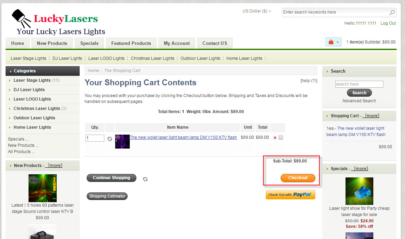Open the US Dollar currency dropdown

(x=256, y=11)
